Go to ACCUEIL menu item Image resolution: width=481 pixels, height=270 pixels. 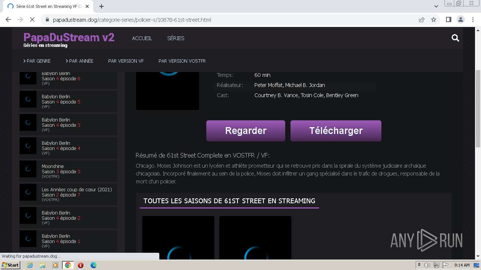(x=142, y=38)
